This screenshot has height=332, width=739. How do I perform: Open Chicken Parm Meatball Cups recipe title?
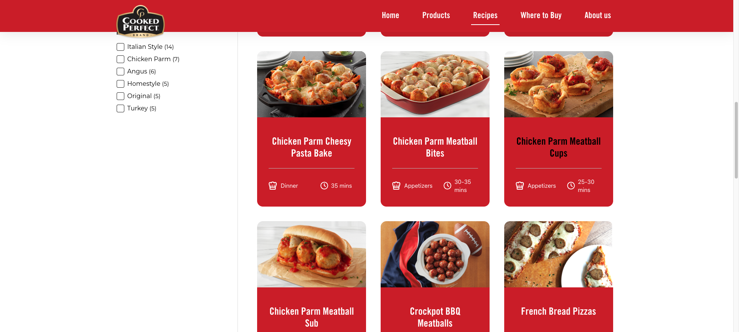558,147
